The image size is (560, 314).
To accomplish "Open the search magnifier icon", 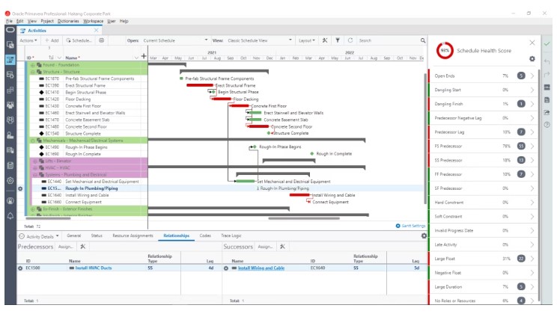I will click(423, 40).
